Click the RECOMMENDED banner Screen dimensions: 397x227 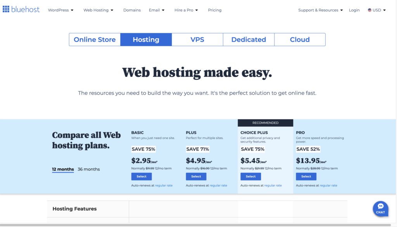[265, 123]
